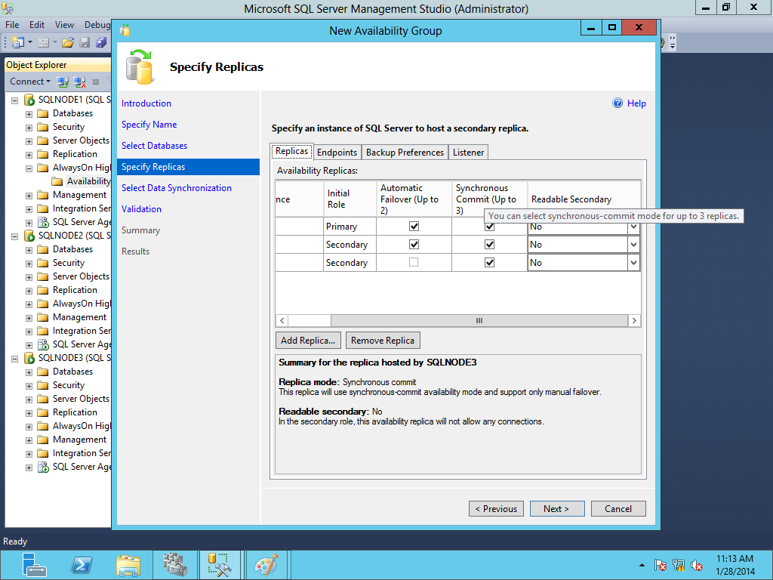Click the New Query toolbar icon
This screenshot has height=580, width=773.
(17, 42)
